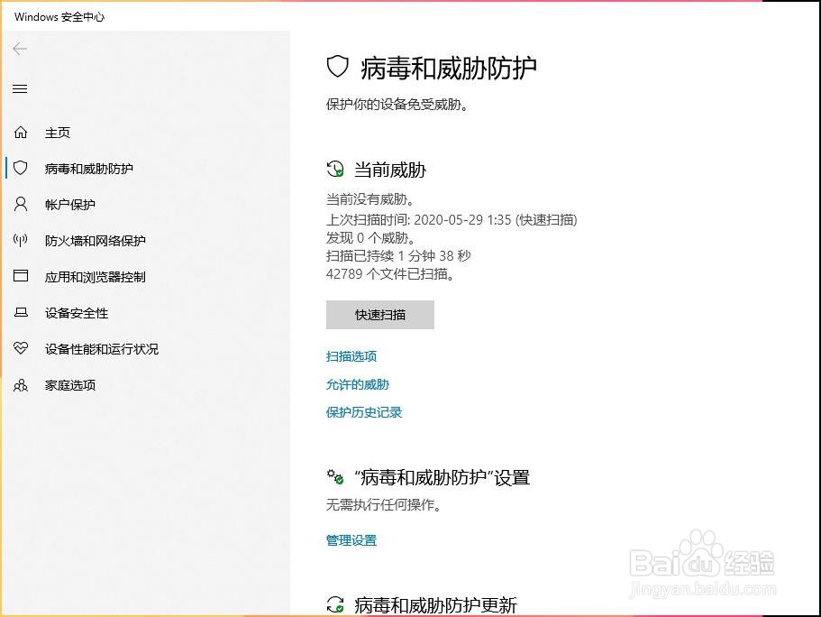The height and width of the screenshot is (617, 821).
Task: Open 设备性能和运行状况 section
Action: [102, 349]
